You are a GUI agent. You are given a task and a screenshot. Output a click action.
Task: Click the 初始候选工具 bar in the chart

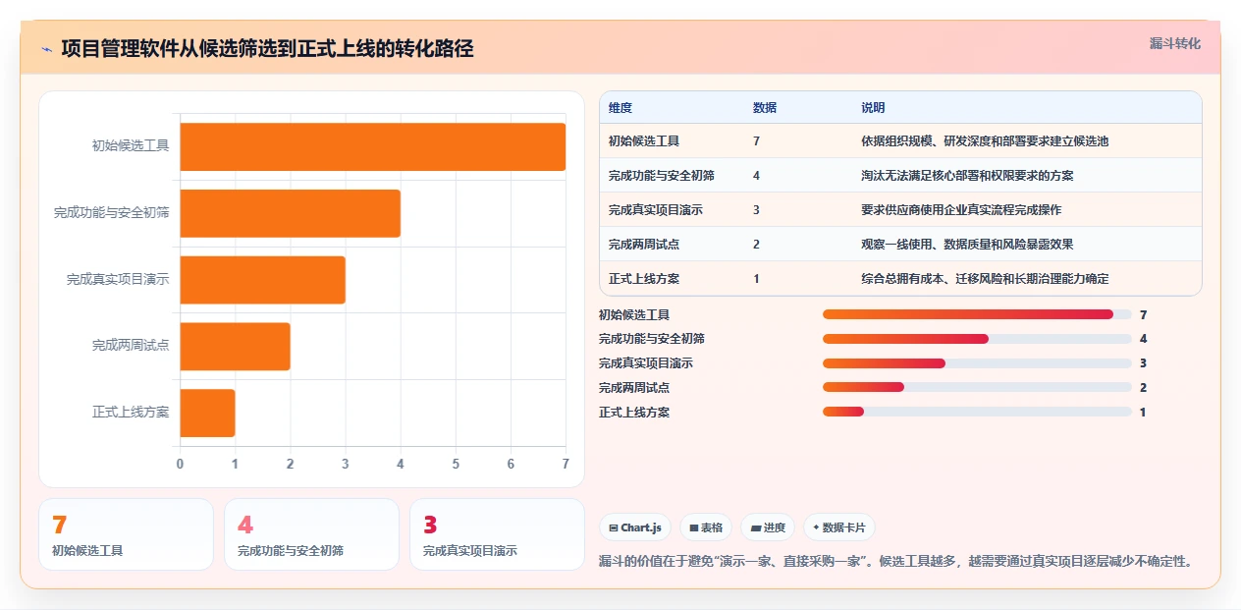tap(373, 146)
